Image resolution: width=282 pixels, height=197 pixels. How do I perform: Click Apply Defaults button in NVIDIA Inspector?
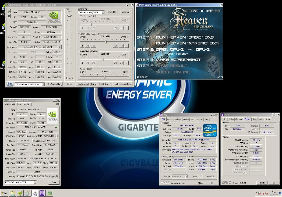(x=104, y=84)
